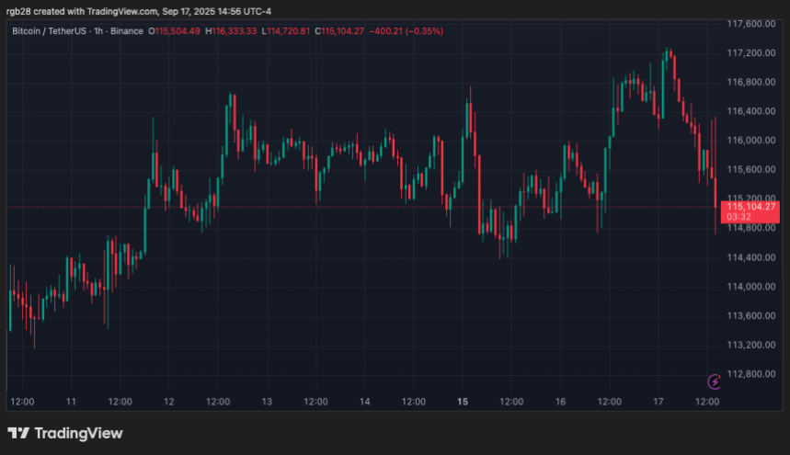Click the TradingView brand name text

click(x=79, y=433)
